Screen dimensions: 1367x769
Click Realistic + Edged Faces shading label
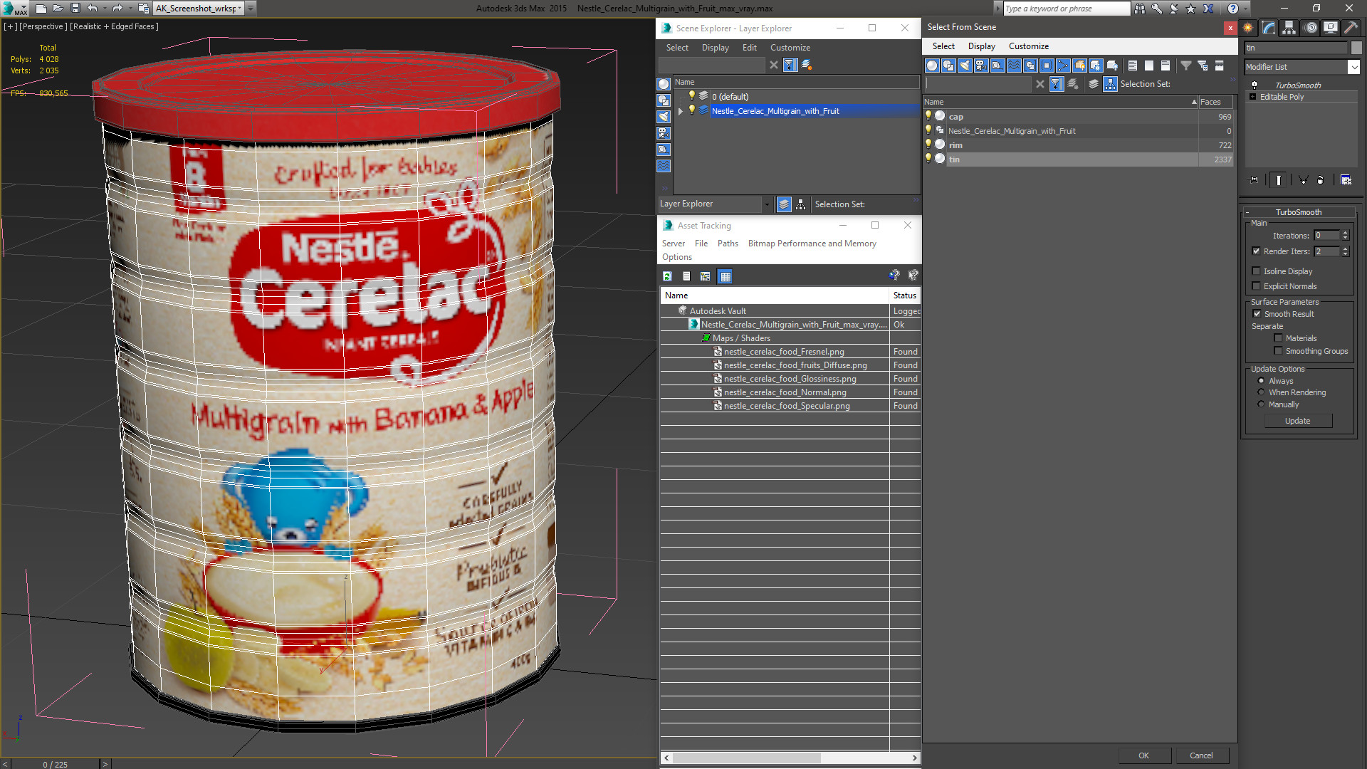coord(114,26)
